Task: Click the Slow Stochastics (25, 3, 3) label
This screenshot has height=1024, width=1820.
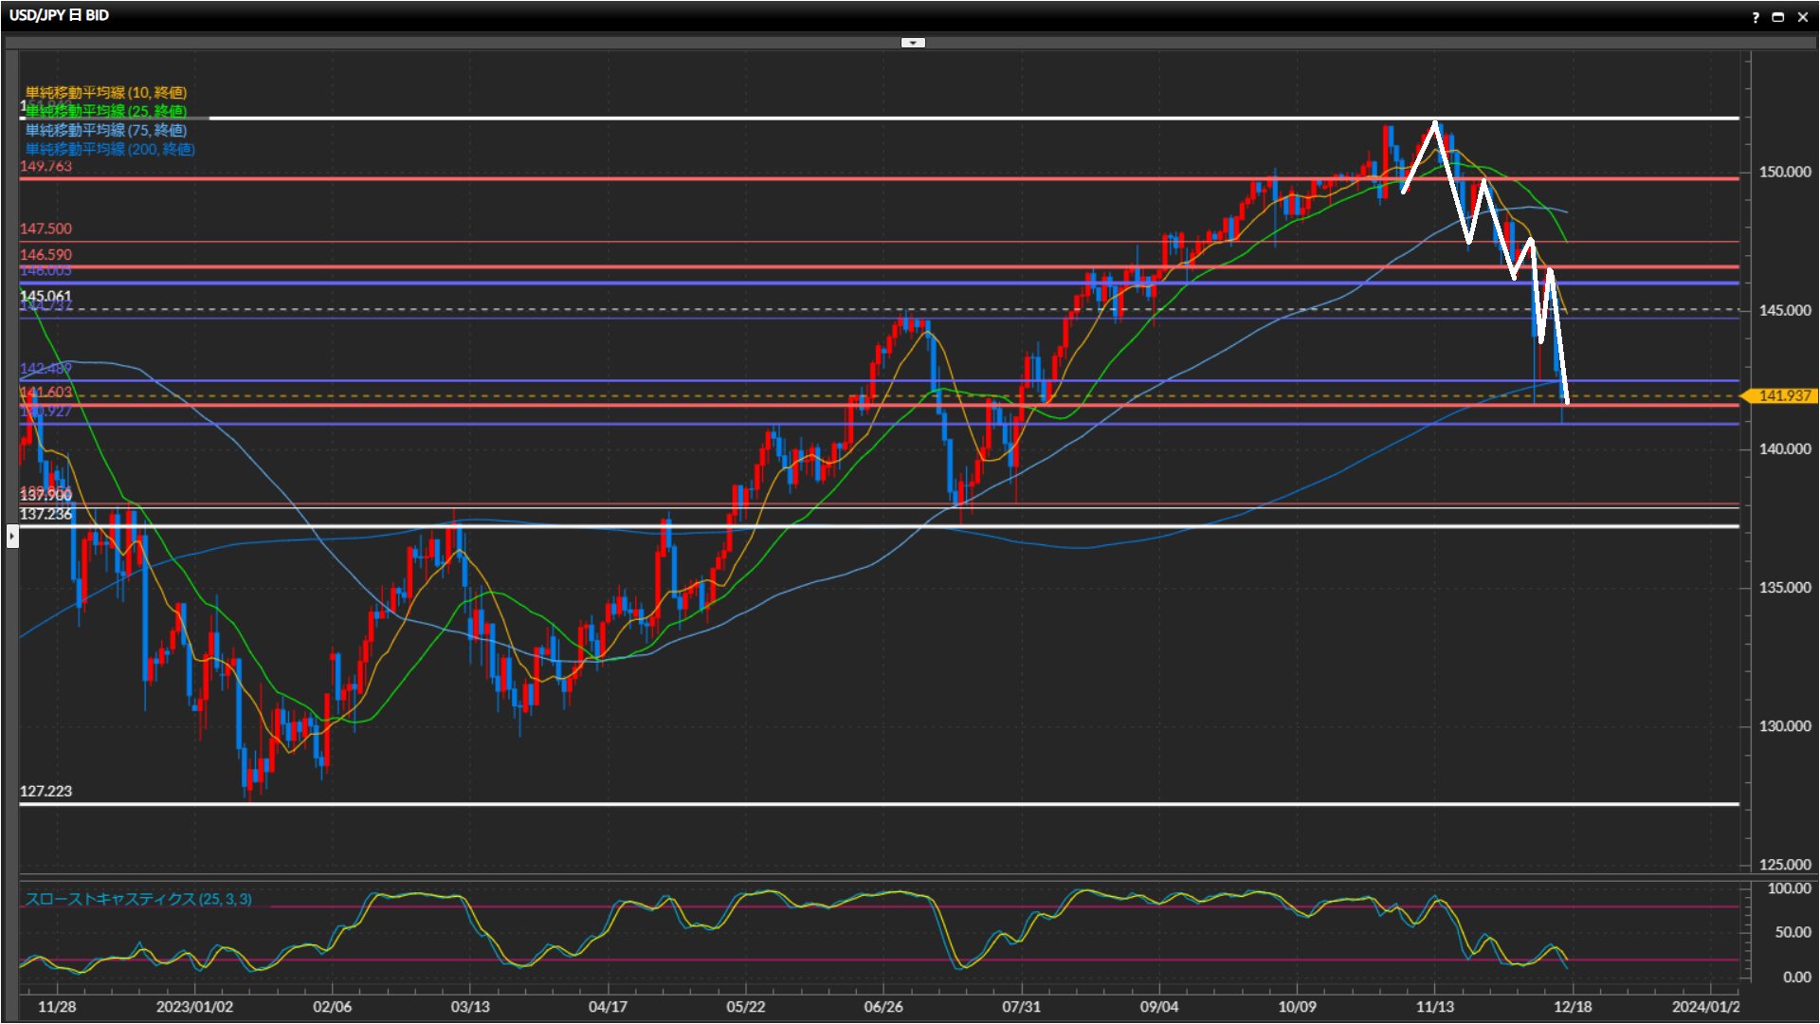Action: 138,899
